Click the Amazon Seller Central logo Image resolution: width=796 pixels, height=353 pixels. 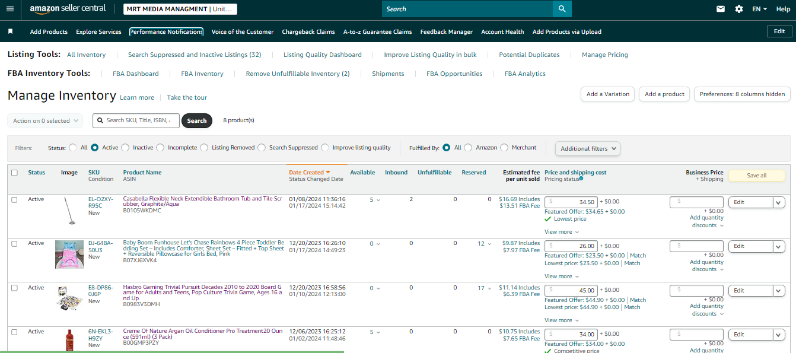point(68,9)
